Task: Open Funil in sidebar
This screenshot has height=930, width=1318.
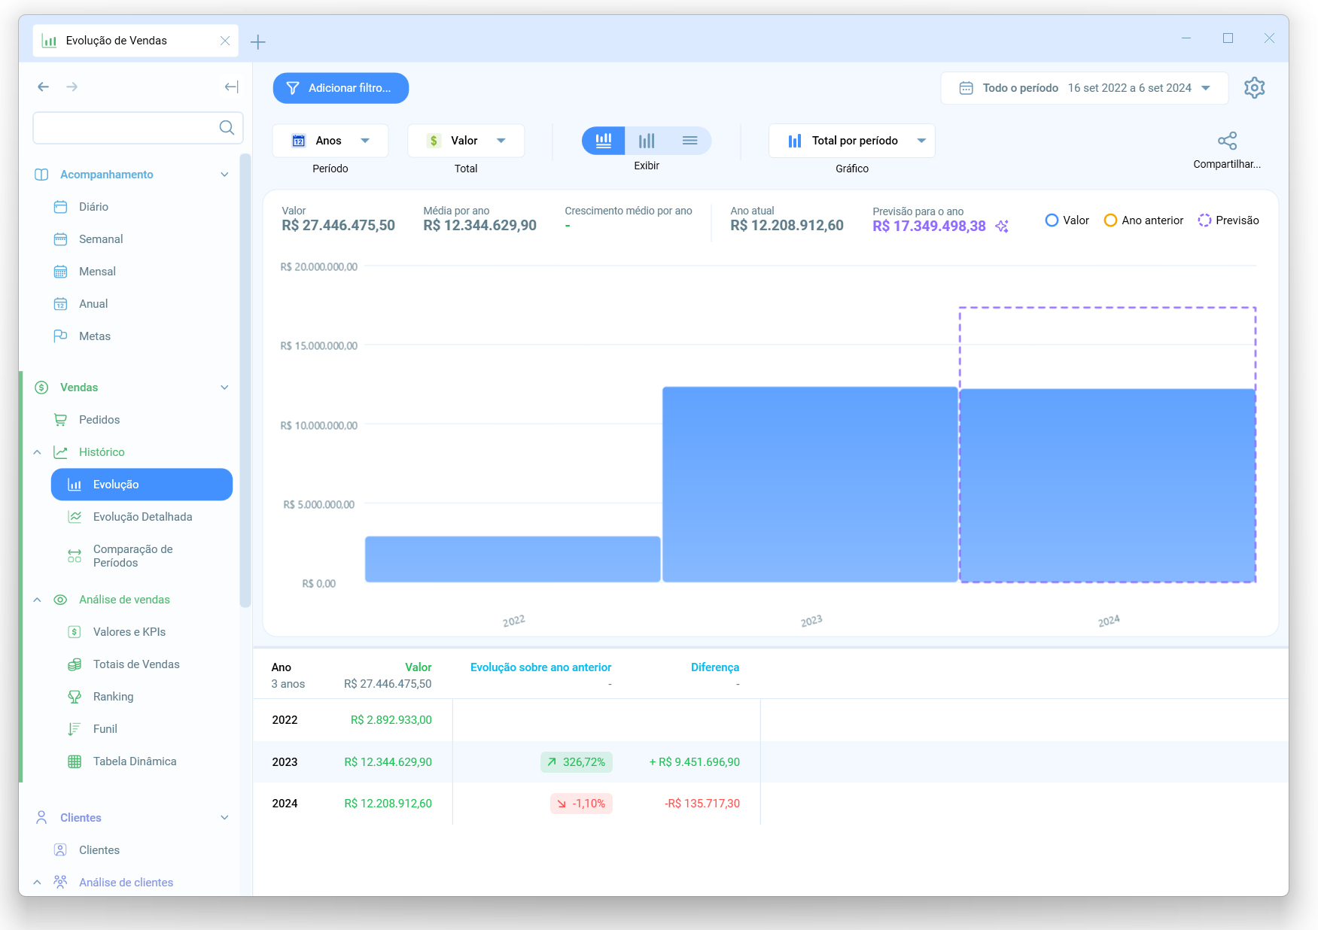Action: click(x=105, y=729)
